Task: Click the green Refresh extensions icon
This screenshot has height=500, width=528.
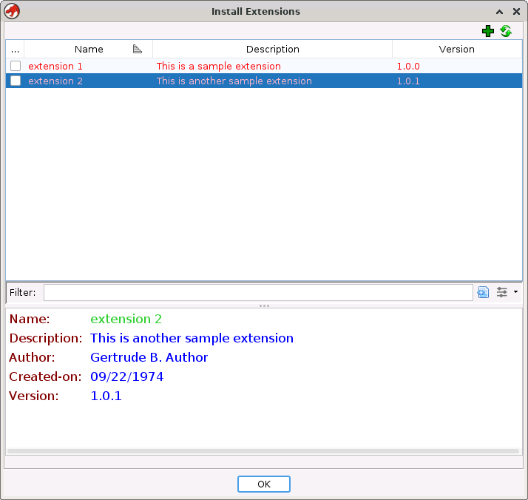Action: pyautogui.click(x=506, y=31)
